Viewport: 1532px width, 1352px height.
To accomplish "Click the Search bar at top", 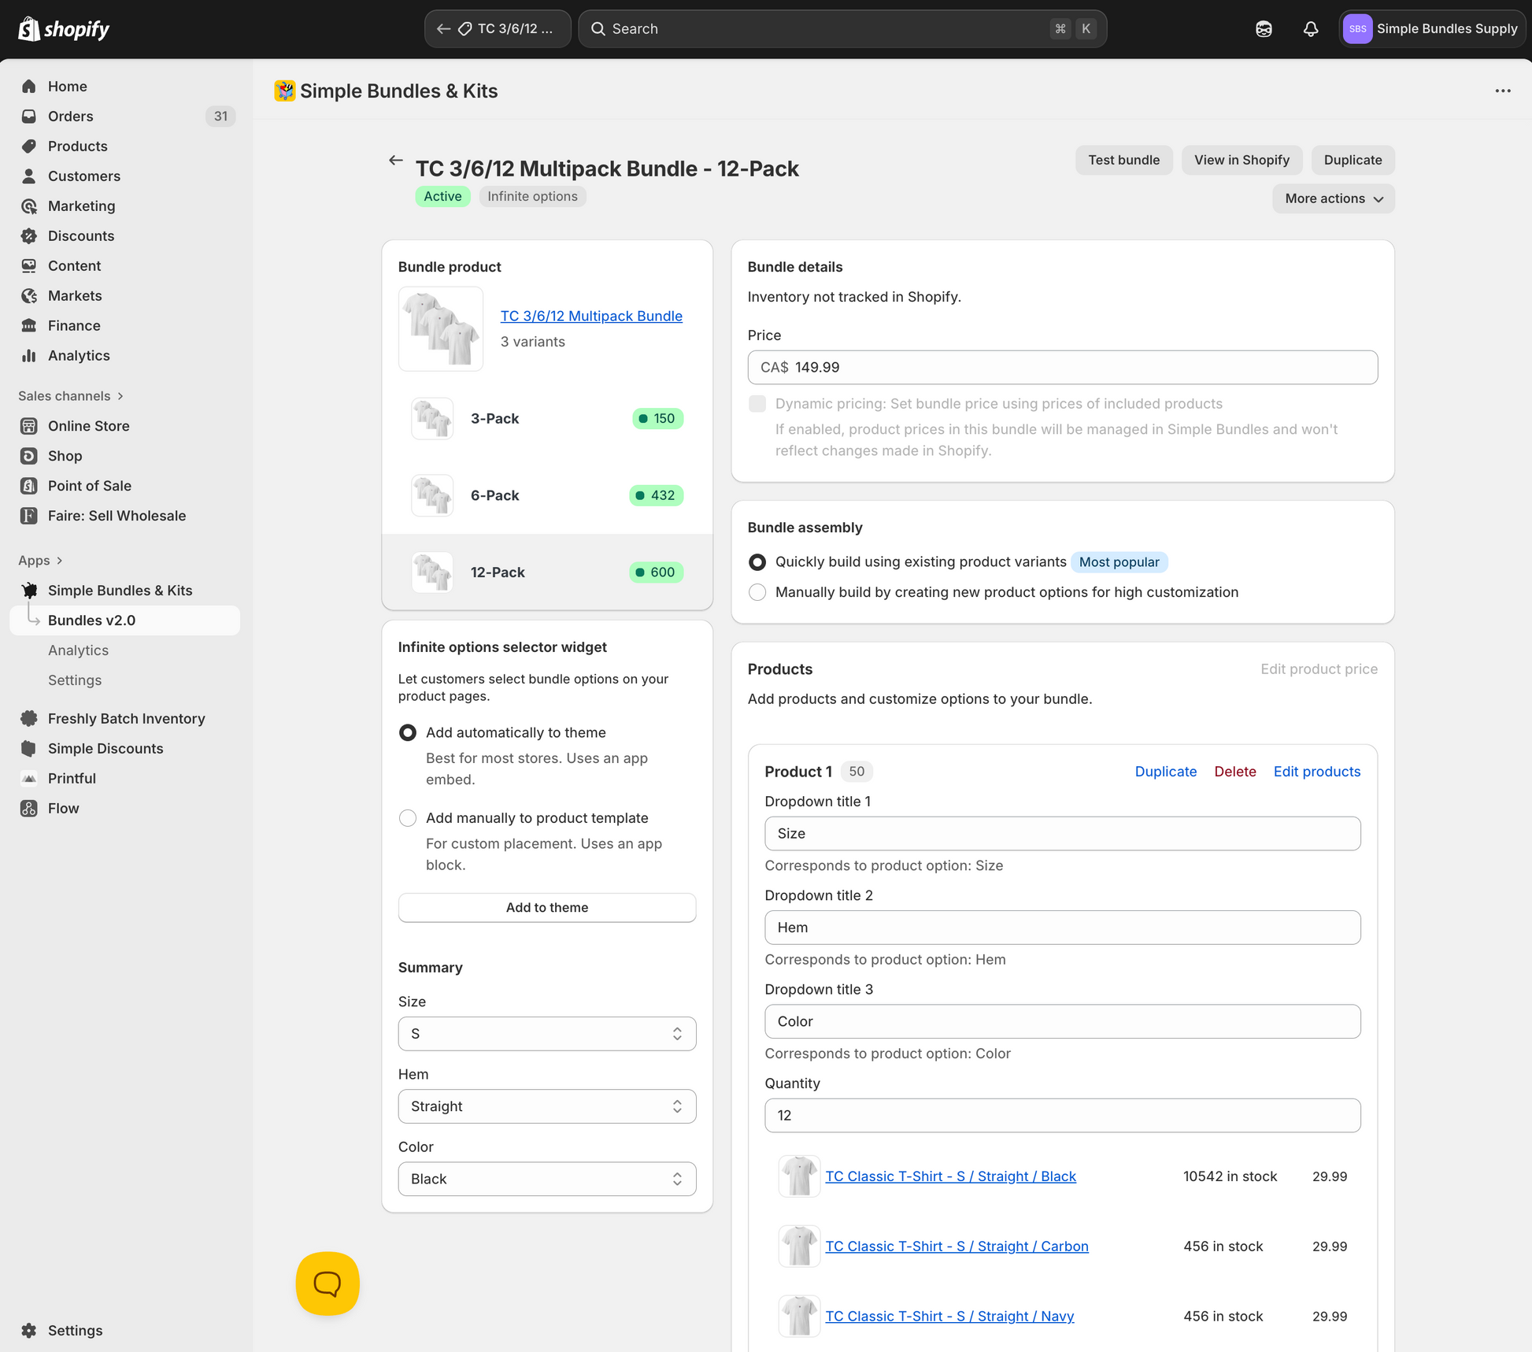I will click(842, 29).
